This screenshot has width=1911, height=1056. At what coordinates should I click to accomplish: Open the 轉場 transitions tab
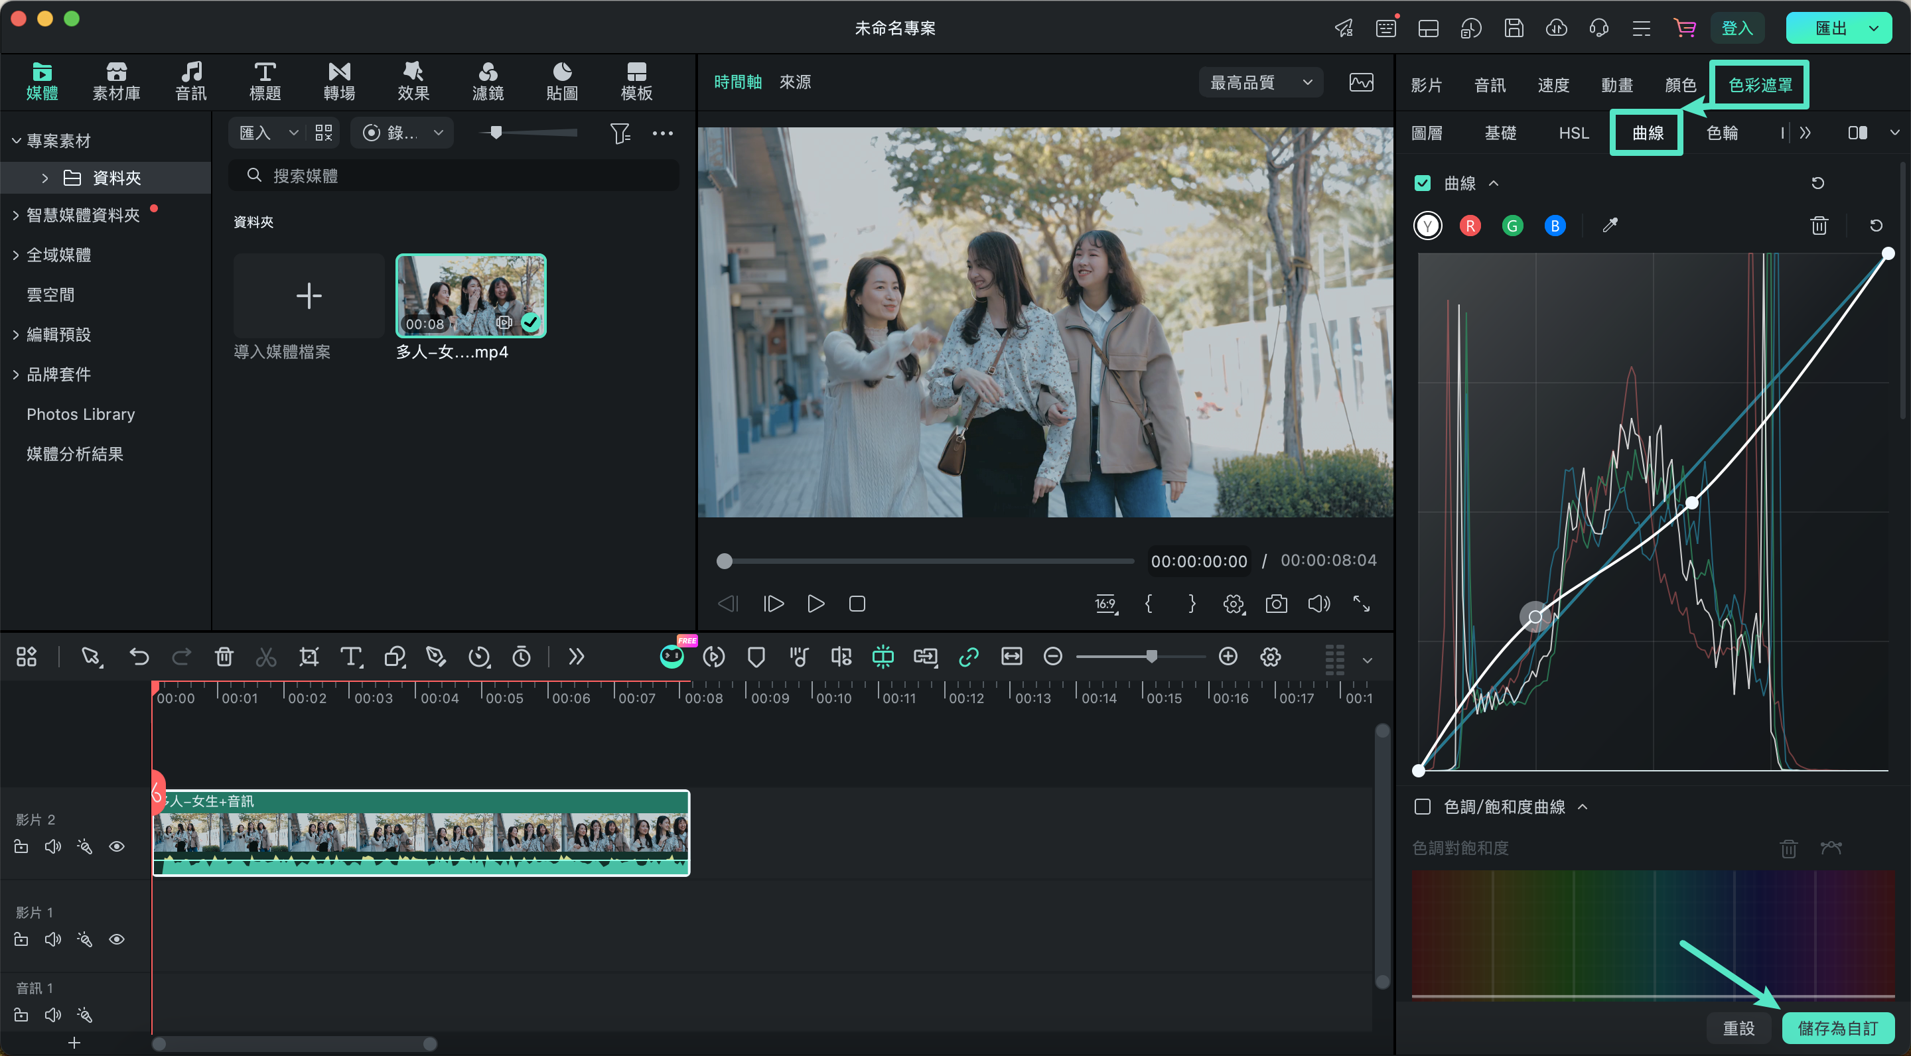point(339,81)
